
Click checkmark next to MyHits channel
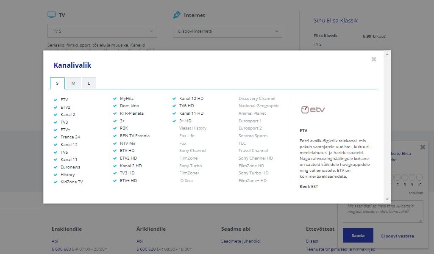[115, 99]
